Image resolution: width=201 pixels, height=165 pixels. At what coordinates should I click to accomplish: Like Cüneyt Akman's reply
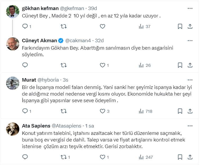[x=102, y=65]
